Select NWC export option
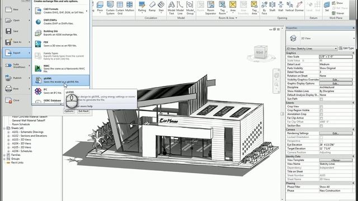Screen dimensions: 358x201 (x=61, y=68)
